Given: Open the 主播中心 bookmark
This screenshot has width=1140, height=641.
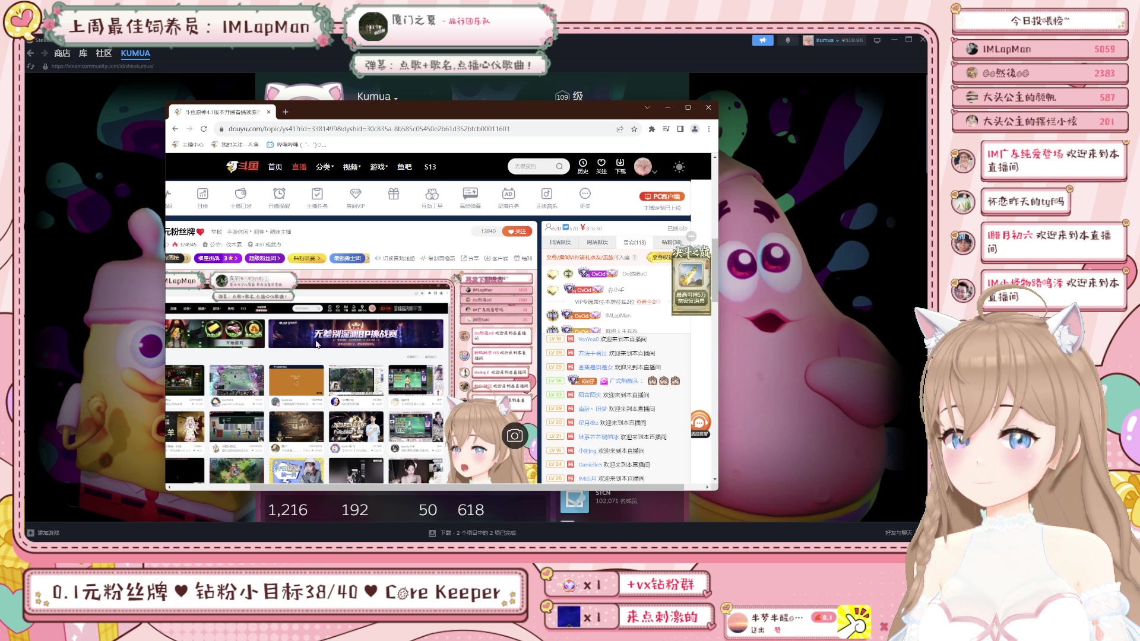Looking at the screenshot, I should (188, 144).
